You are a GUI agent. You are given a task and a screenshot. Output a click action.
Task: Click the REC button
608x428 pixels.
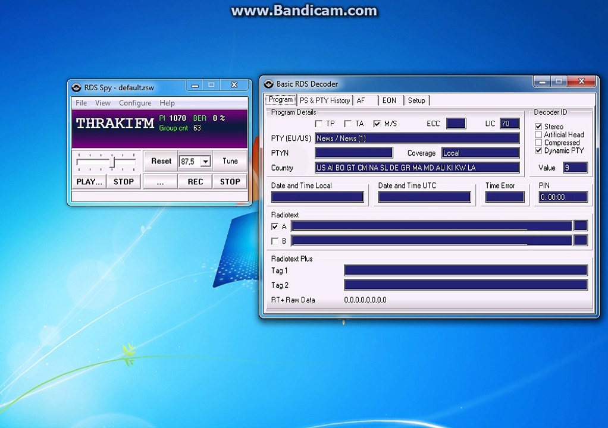pyautogui.click(x=195, y=182)
